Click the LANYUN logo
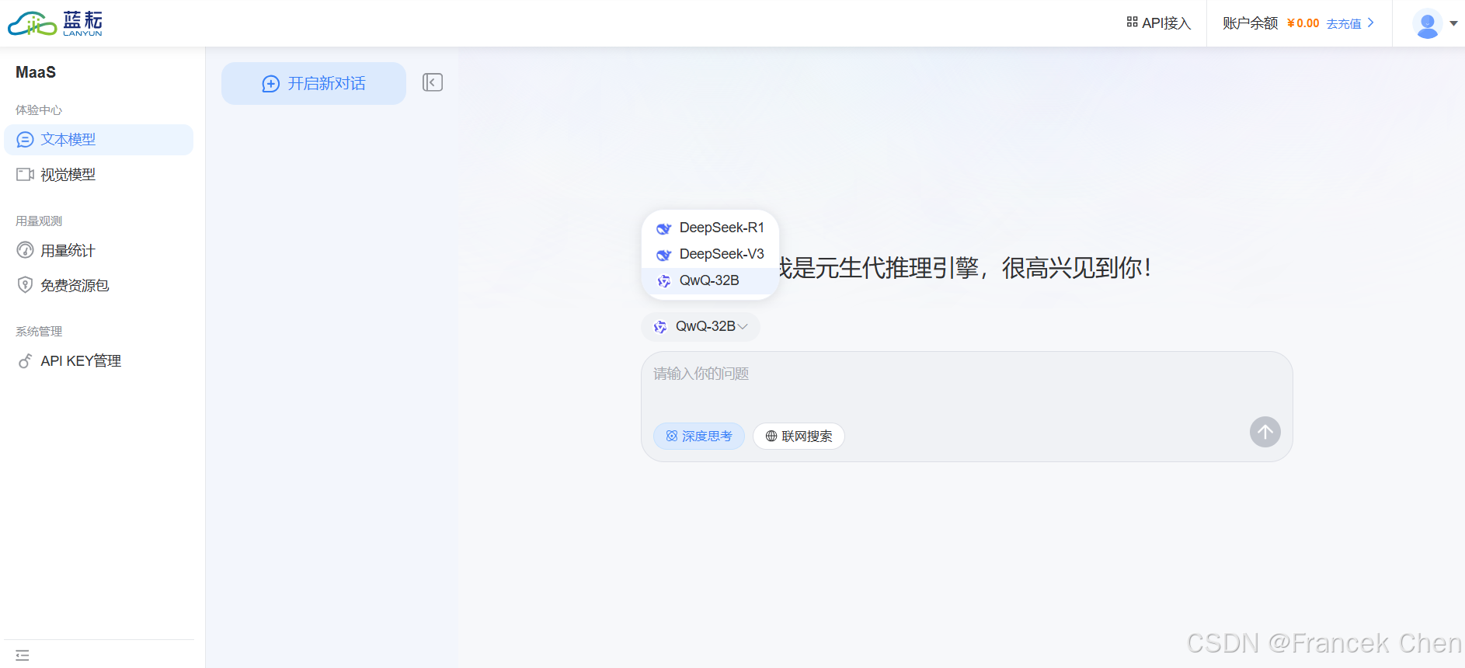Screen dimensions: 1465x668 pos(55,23)
